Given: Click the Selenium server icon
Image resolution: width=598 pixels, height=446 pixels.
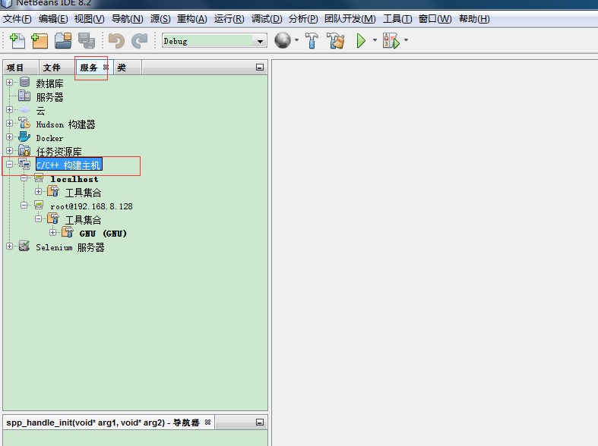Looking at the screenshot, I should (x=24, y=246).
